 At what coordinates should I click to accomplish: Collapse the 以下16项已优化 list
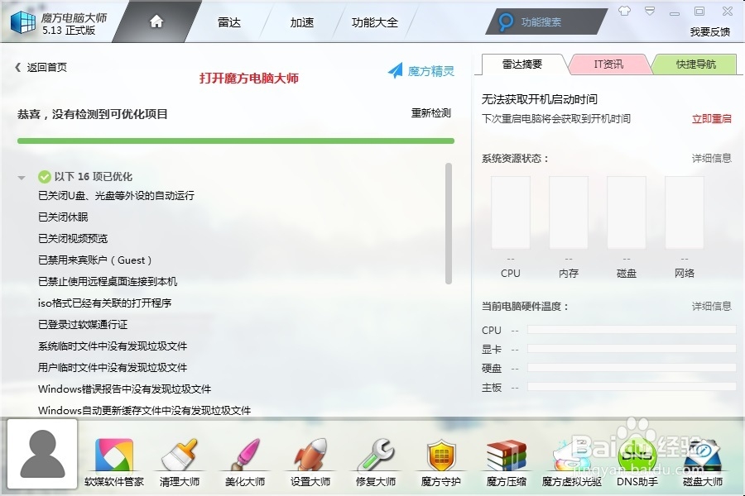[x=23, y=176]
